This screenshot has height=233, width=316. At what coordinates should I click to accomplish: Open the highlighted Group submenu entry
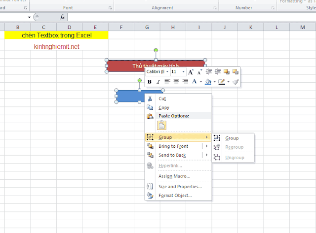[178, 137]
